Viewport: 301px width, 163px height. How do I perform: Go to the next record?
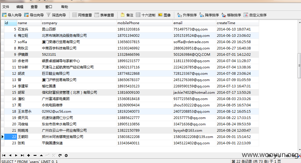(x=16, y=155)
